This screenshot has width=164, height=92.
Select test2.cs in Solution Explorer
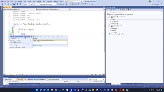[116, 21]
